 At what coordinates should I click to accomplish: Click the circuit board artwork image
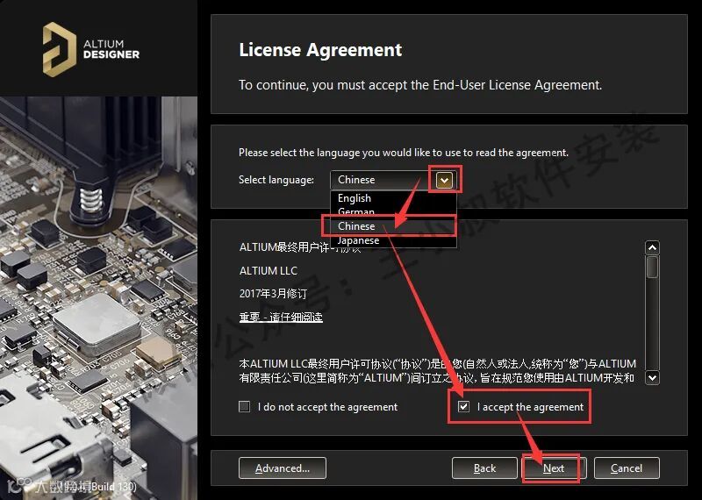98,297
